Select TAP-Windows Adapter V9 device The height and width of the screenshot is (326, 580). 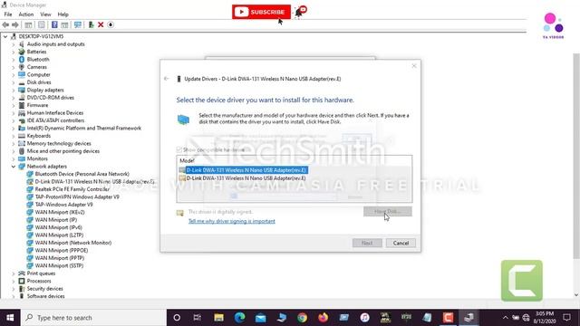click(63, 205)
